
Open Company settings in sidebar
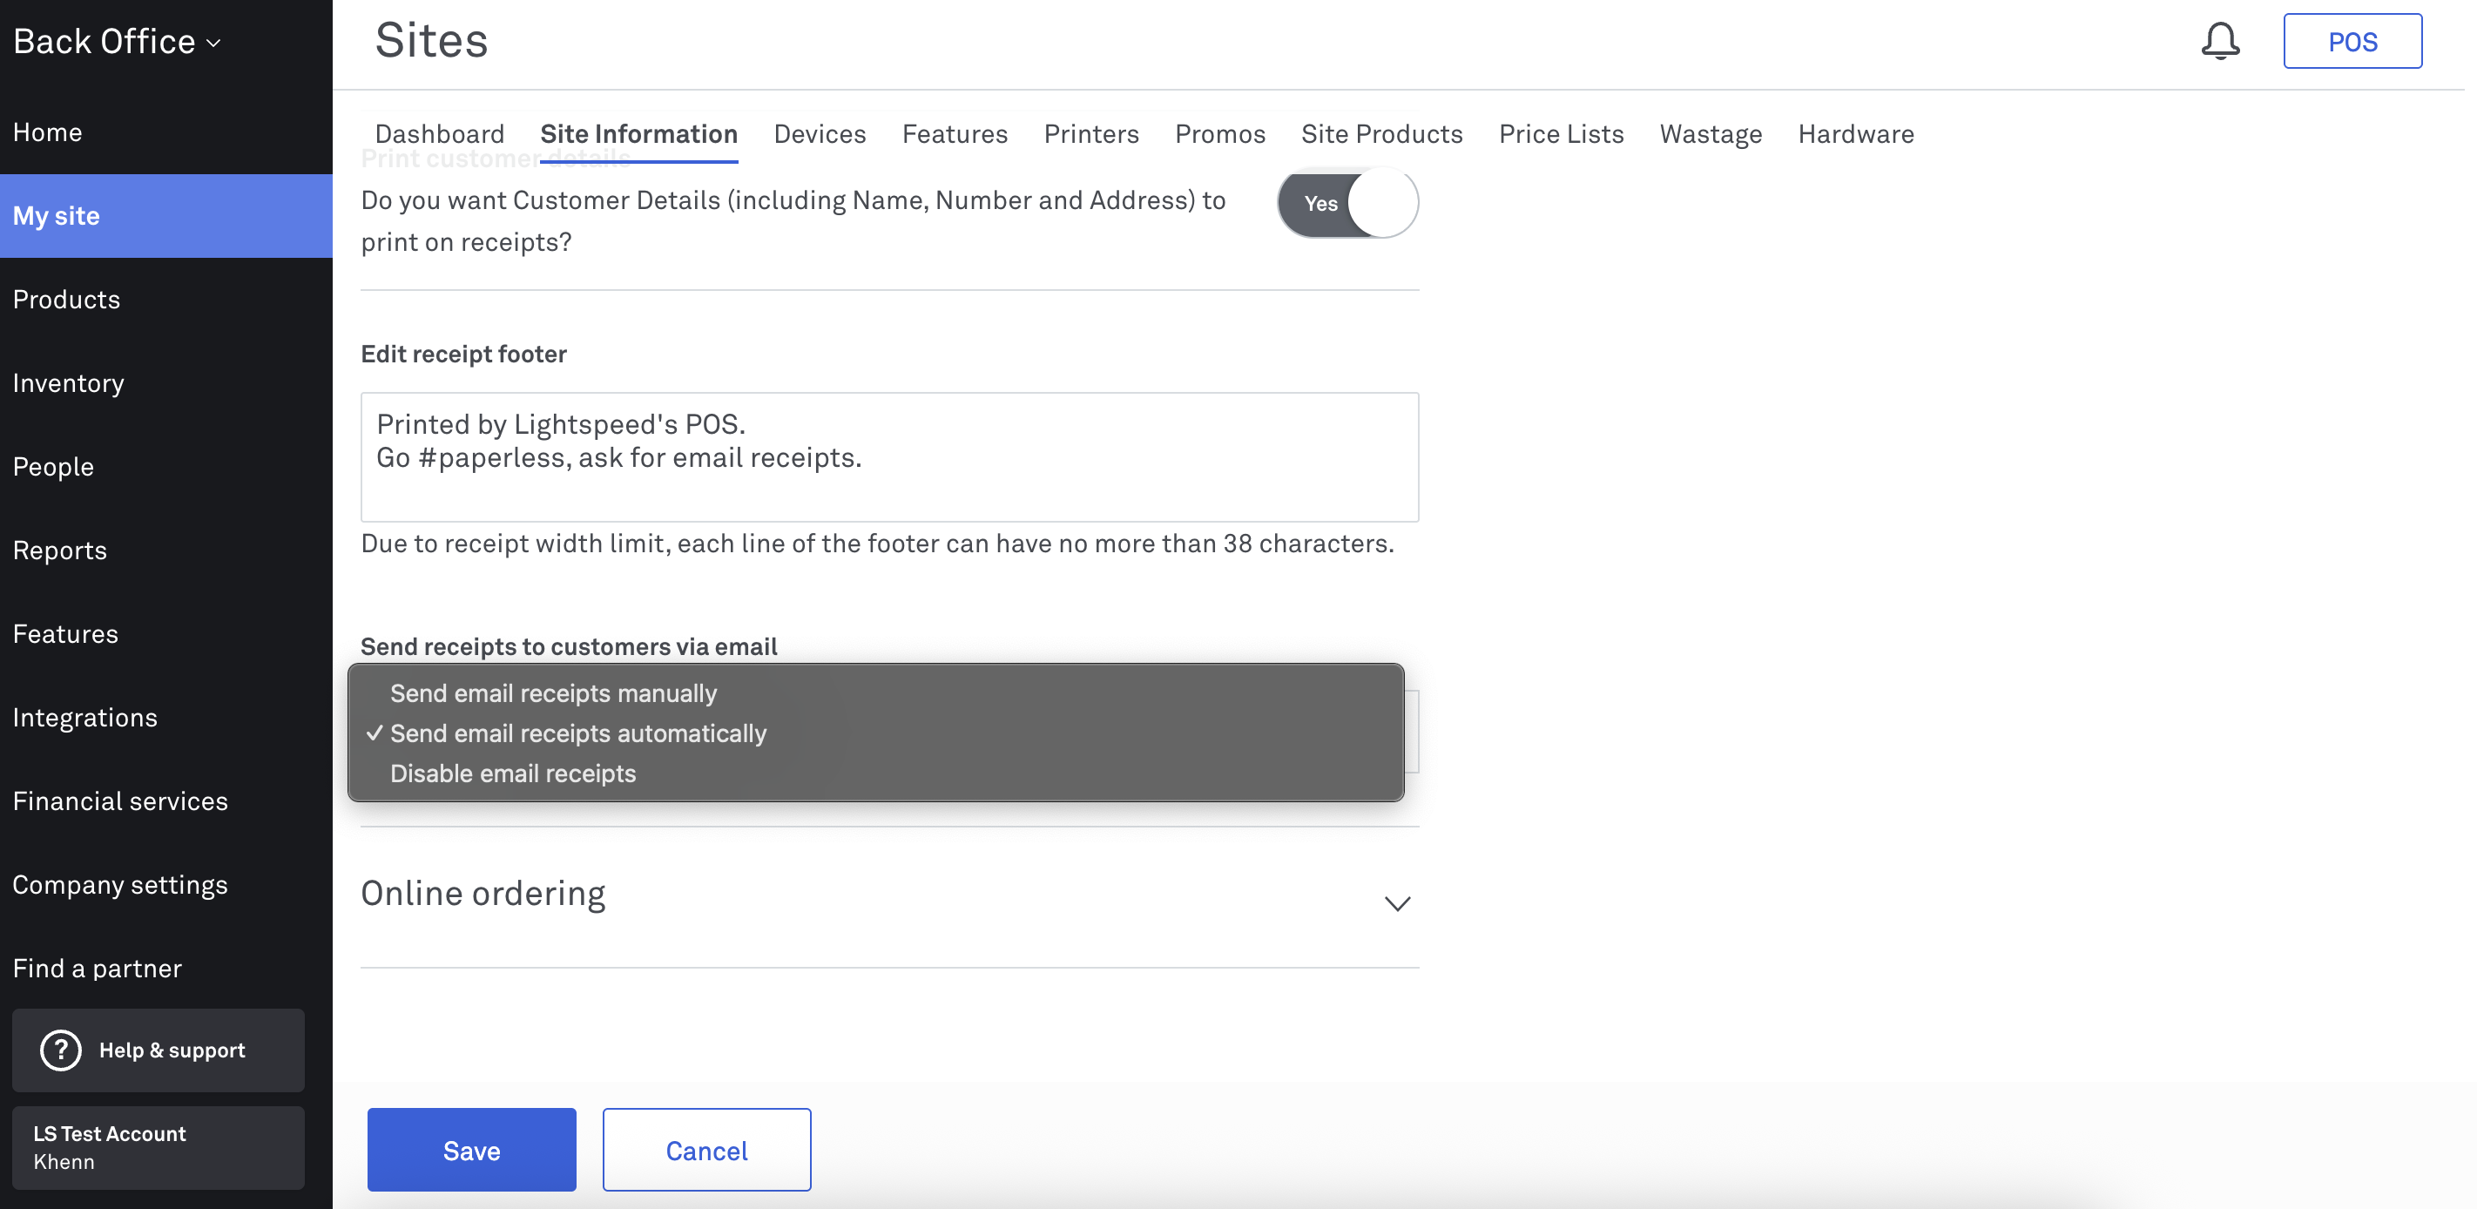tap(166, 885)
